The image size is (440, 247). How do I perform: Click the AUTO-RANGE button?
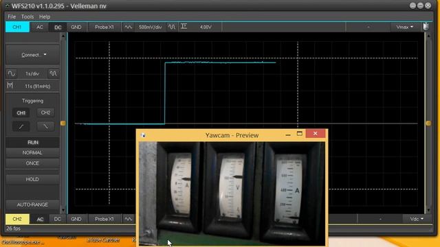(x=32, y=204)
